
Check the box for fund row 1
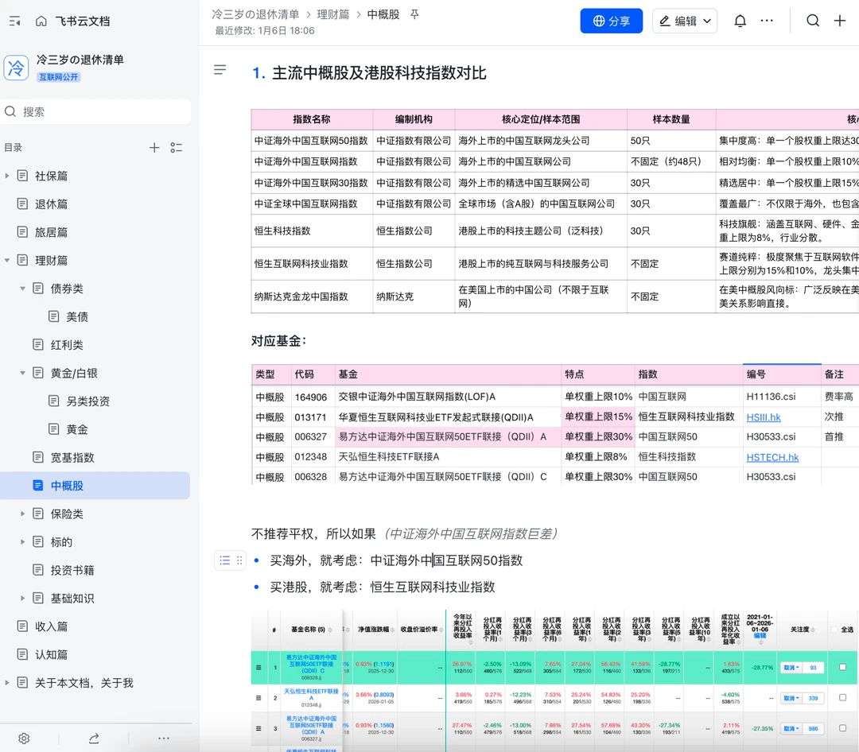[x=842, y=667]
